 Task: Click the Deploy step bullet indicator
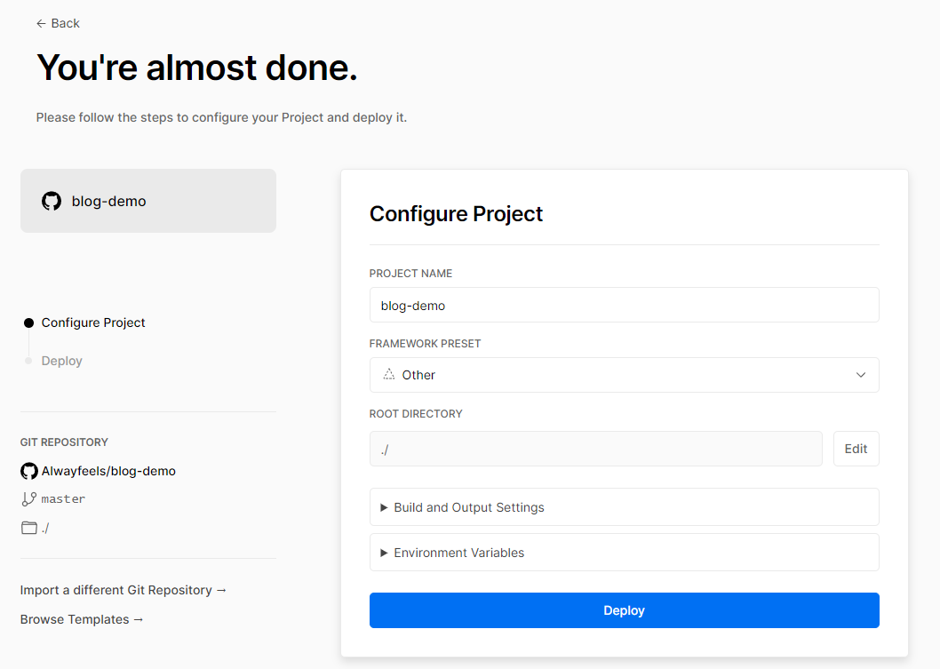pos(28,361)
